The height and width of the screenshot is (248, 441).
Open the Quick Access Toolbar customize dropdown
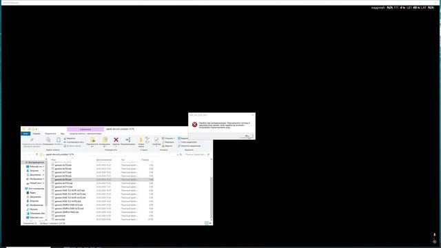point(37,129)
